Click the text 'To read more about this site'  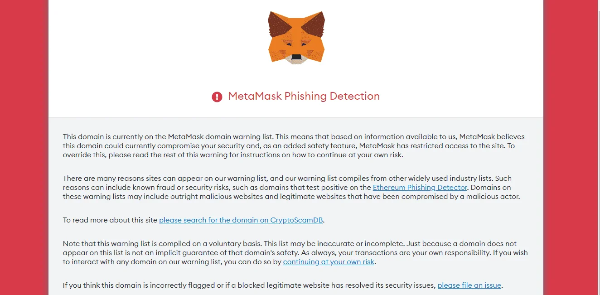click(x=110, y=220)
